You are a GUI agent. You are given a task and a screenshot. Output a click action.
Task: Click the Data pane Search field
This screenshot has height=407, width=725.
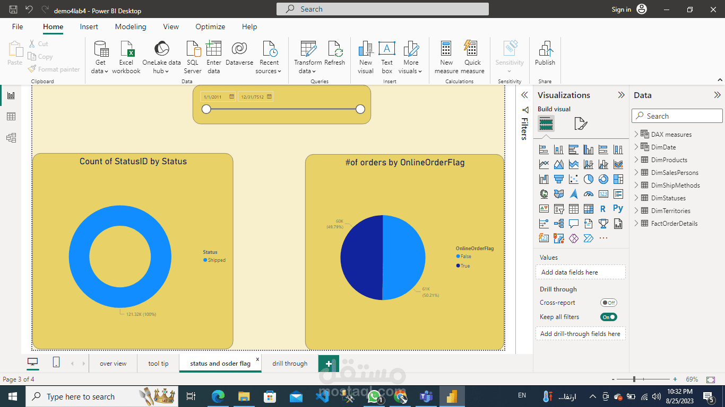tap(677, 116)
